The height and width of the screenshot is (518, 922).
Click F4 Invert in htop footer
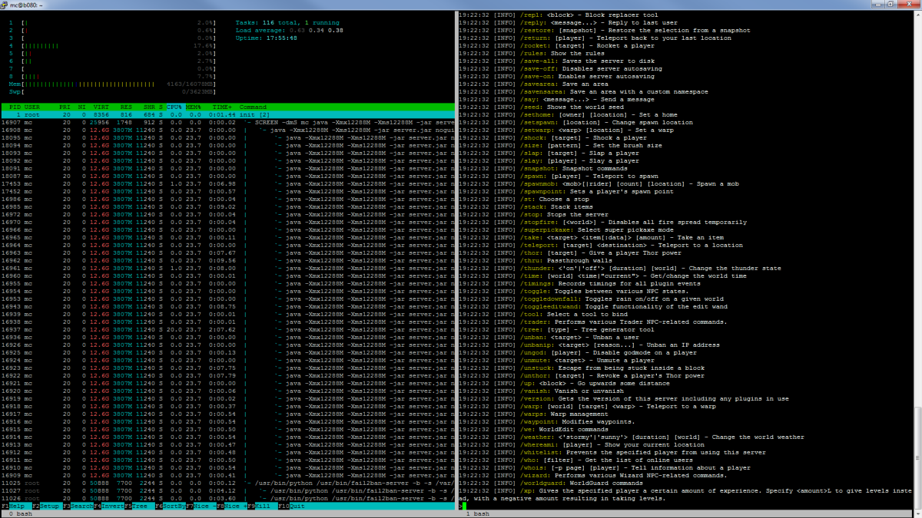point(108,506)
